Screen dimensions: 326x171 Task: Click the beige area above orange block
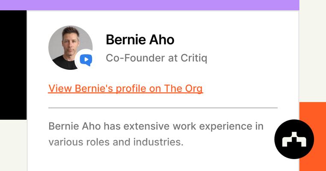312,51
